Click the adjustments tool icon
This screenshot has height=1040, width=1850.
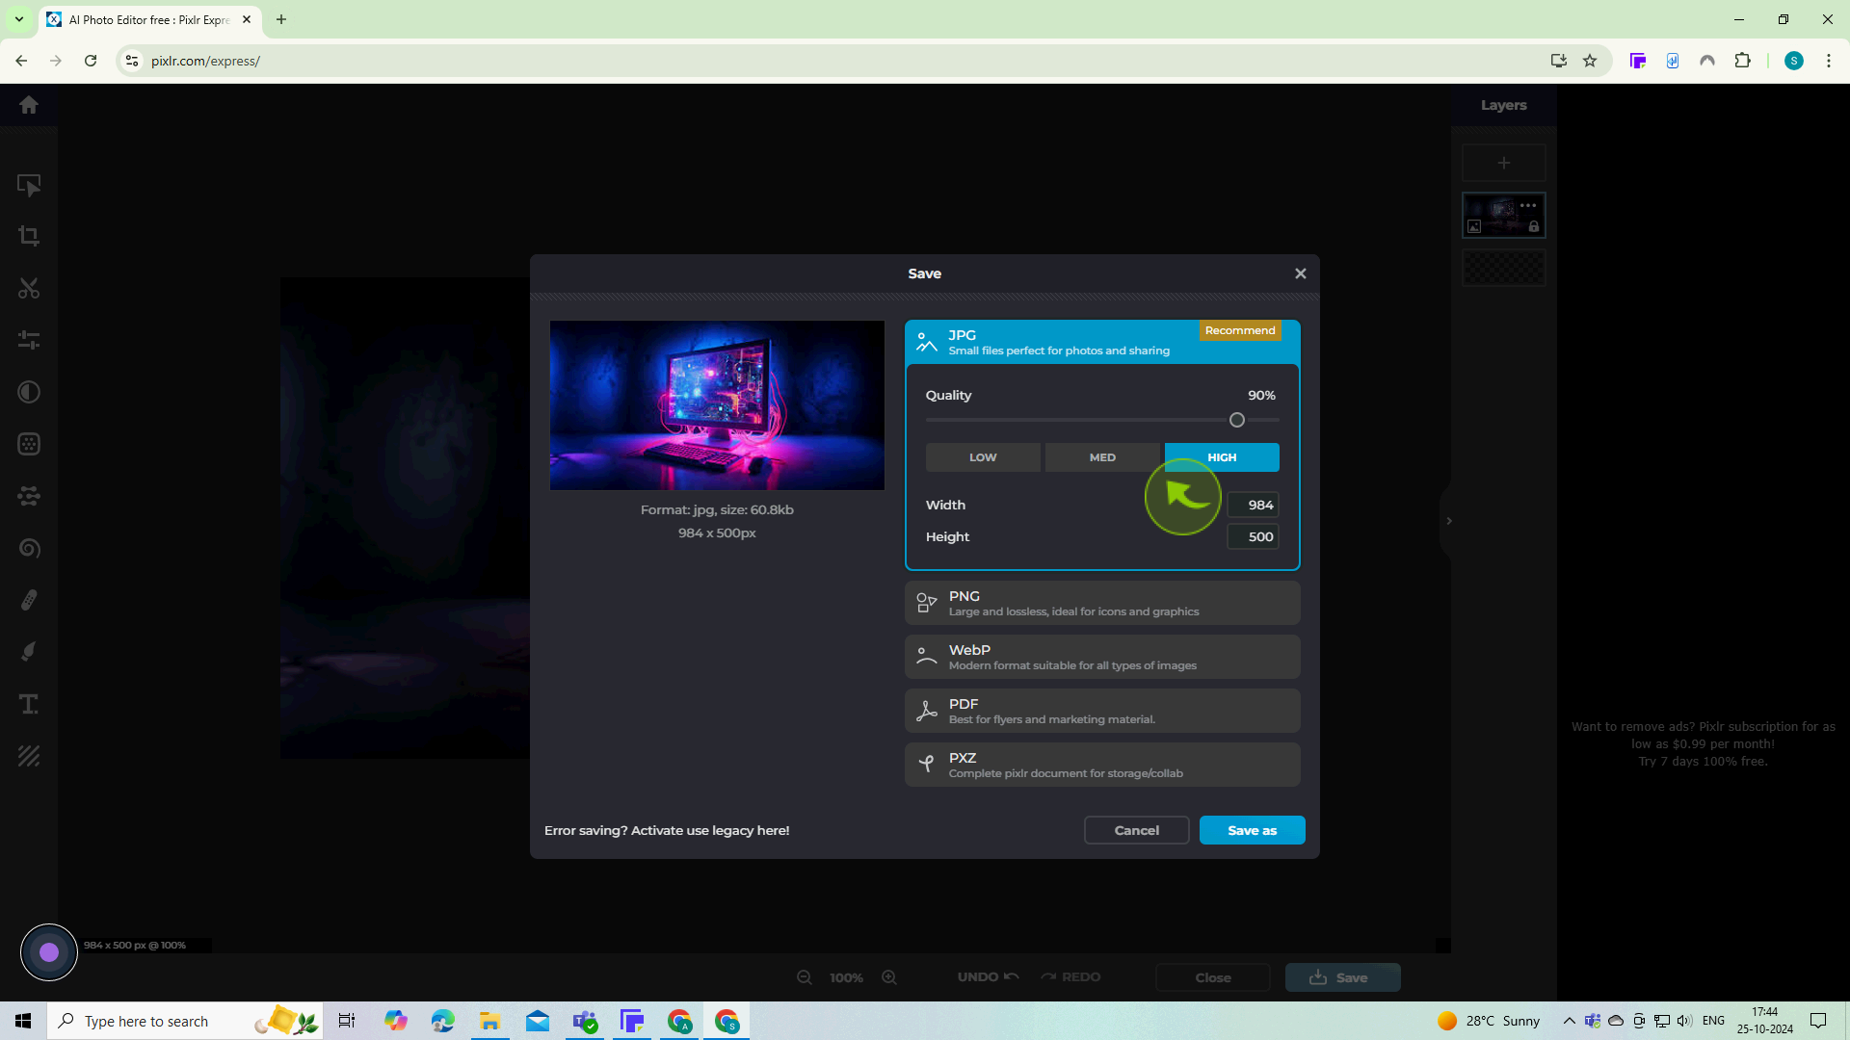28,340
